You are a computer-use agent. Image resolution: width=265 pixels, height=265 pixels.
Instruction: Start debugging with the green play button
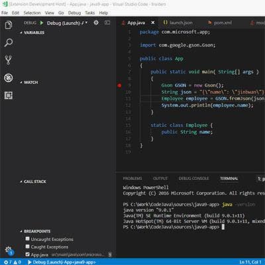[41, 23]
